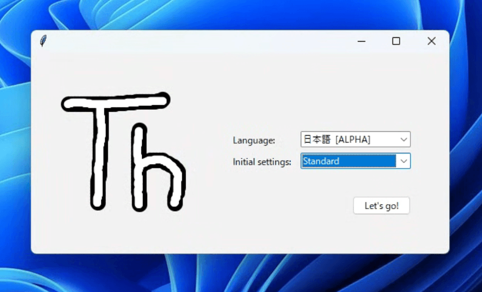Maximize the application window

[396, 41]
